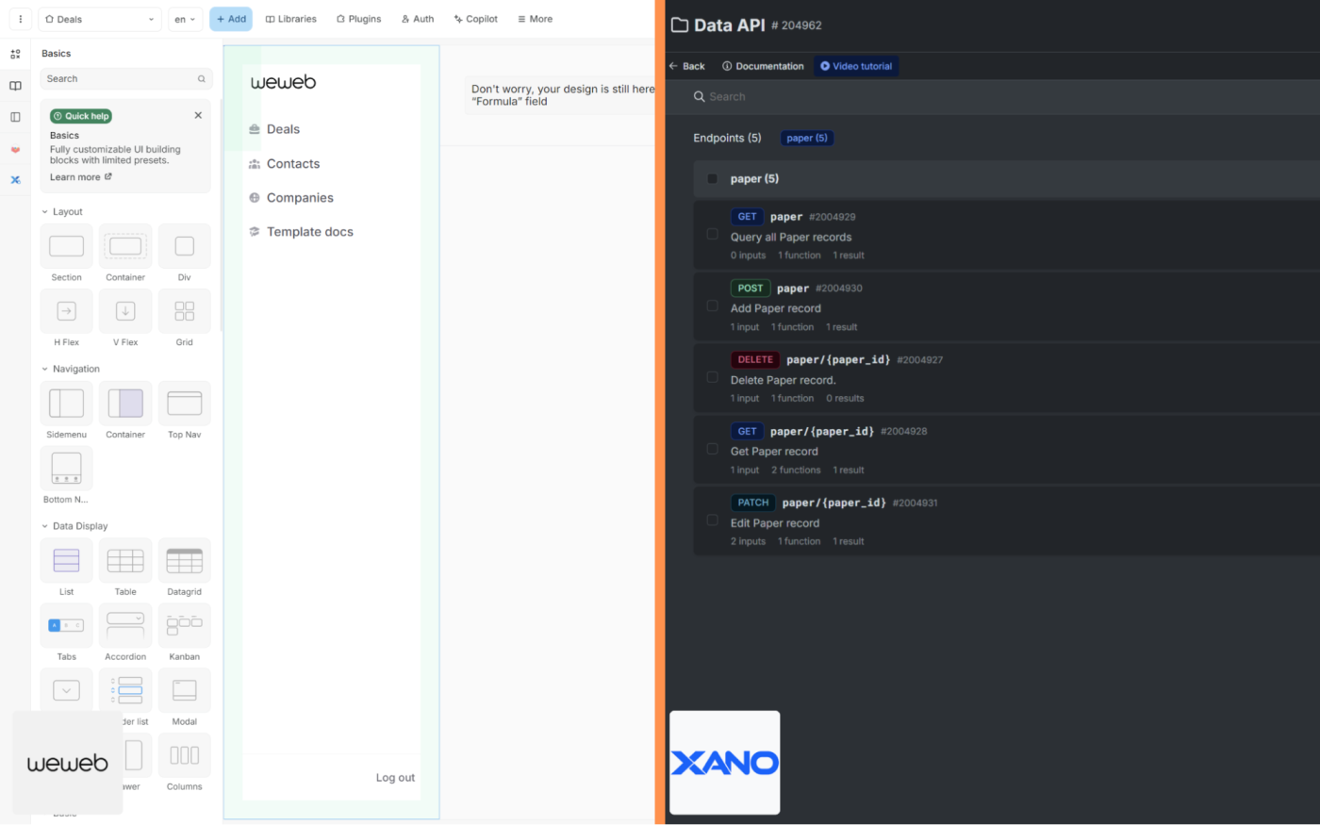The image size is (1320, 825).
Task: Open the three-dot menu in WeWeb top bar
Action: coord(20,19)
